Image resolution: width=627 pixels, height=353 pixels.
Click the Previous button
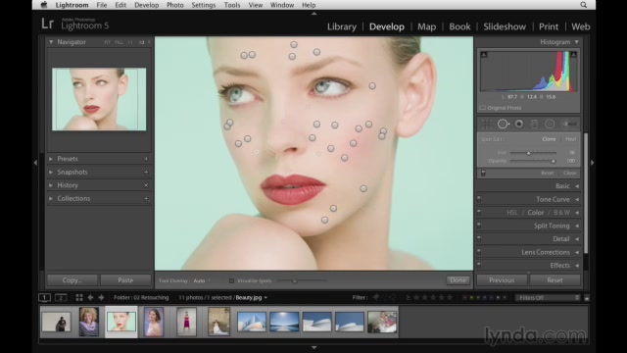coord(502,280)
